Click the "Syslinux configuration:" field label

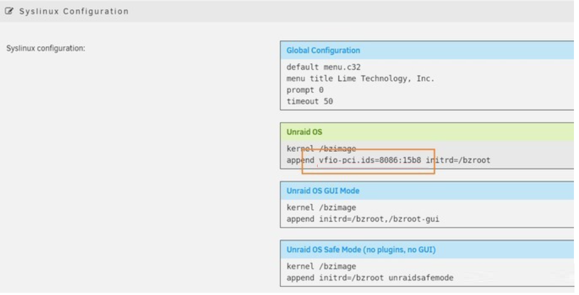[x=46, y=48]
